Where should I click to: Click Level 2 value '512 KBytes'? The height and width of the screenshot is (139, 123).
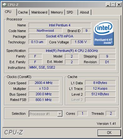pyautogui.click(x=100, y=94)
